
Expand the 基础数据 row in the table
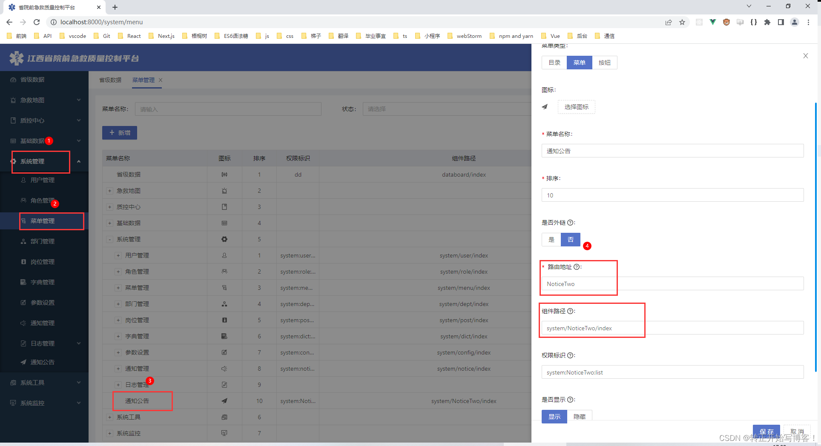[109, 223]
